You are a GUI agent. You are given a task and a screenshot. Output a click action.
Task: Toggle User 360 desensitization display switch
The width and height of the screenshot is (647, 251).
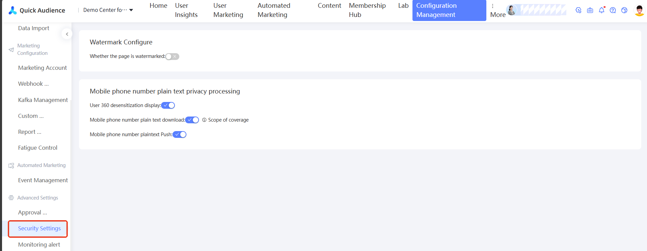tap(168, 105)
